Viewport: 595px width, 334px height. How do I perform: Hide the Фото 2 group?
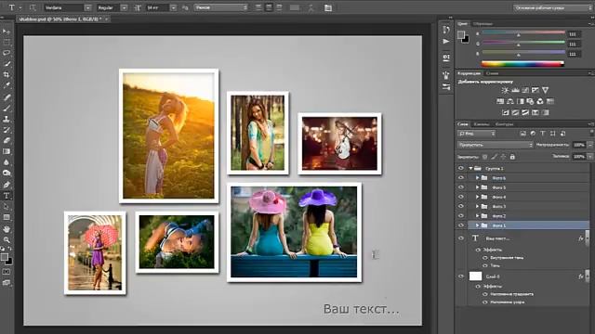pos(461,215)
